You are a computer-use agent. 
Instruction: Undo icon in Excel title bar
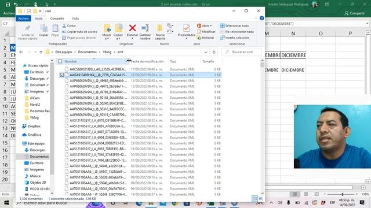(x=16, y=4)
